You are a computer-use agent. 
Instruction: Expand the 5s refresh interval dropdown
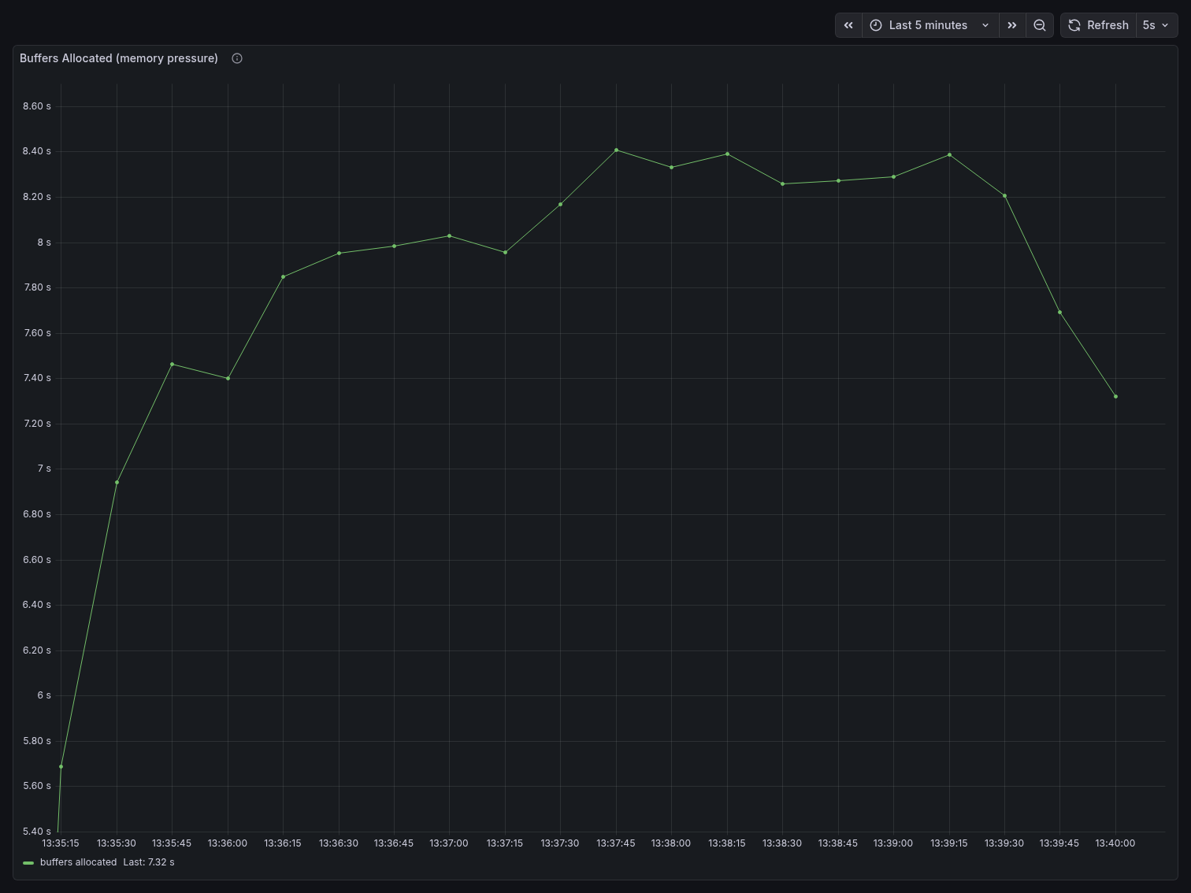(1156, 25)
